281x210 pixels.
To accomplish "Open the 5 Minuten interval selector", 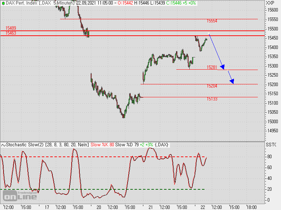I will click(63, 3).
